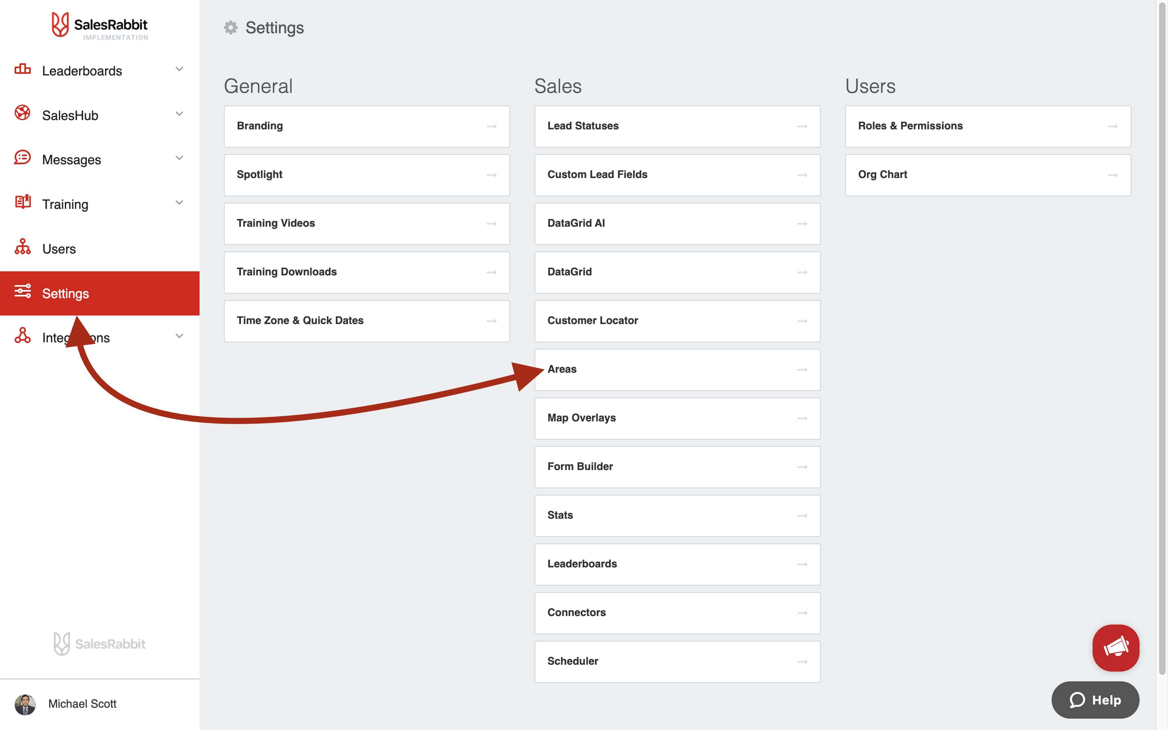Click the Leaderboards podium icon in the sidebar
This screenshot has width=1168, height=730.
coord(22,69)
